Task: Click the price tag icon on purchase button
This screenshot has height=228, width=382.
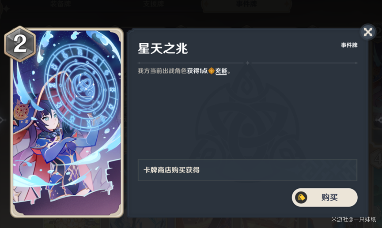Action: pyautogui.click(x=301, y=197)
